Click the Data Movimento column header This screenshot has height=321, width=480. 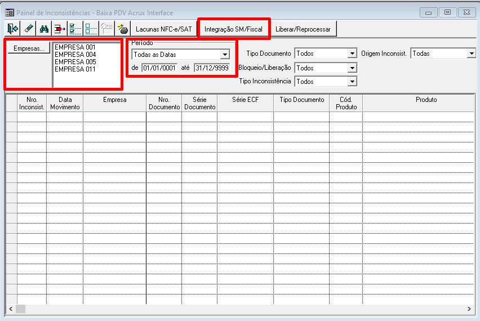[65, 103]
